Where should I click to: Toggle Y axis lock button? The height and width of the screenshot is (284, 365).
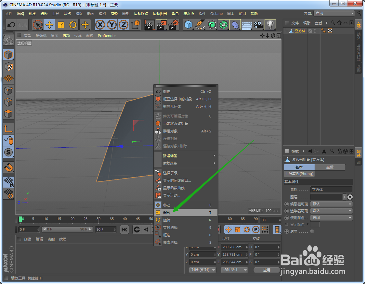112,25
